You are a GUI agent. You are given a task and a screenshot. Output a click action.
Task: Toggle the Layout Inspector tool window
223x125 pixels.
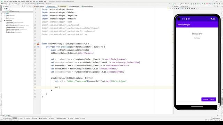coord(216,118)
